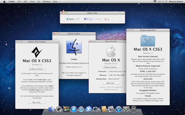Open Mission Control from the dock
The height and width of the screenshot is (115, 185).
point(66,109)
